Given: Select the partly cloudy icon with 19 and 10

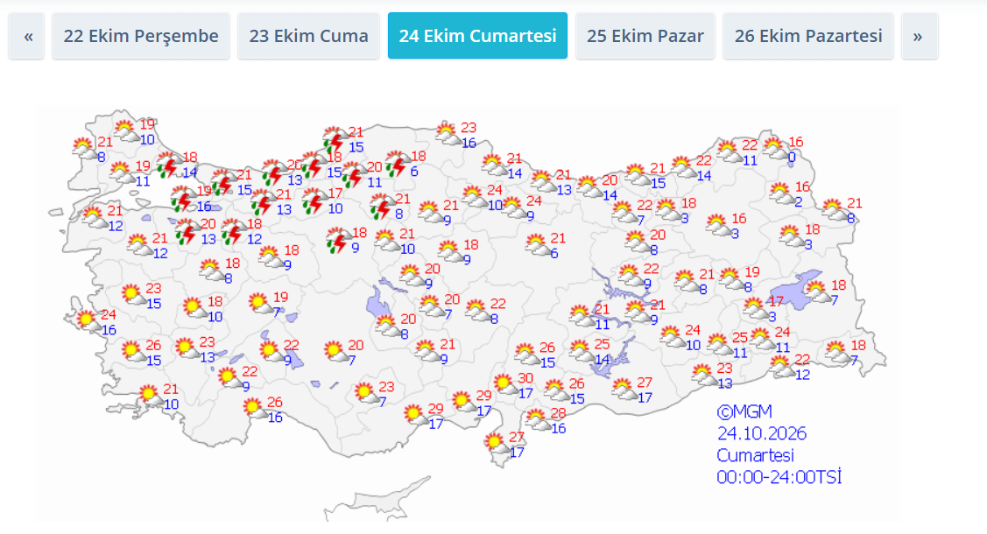Looking at the screenshot, I should (126, 131).
